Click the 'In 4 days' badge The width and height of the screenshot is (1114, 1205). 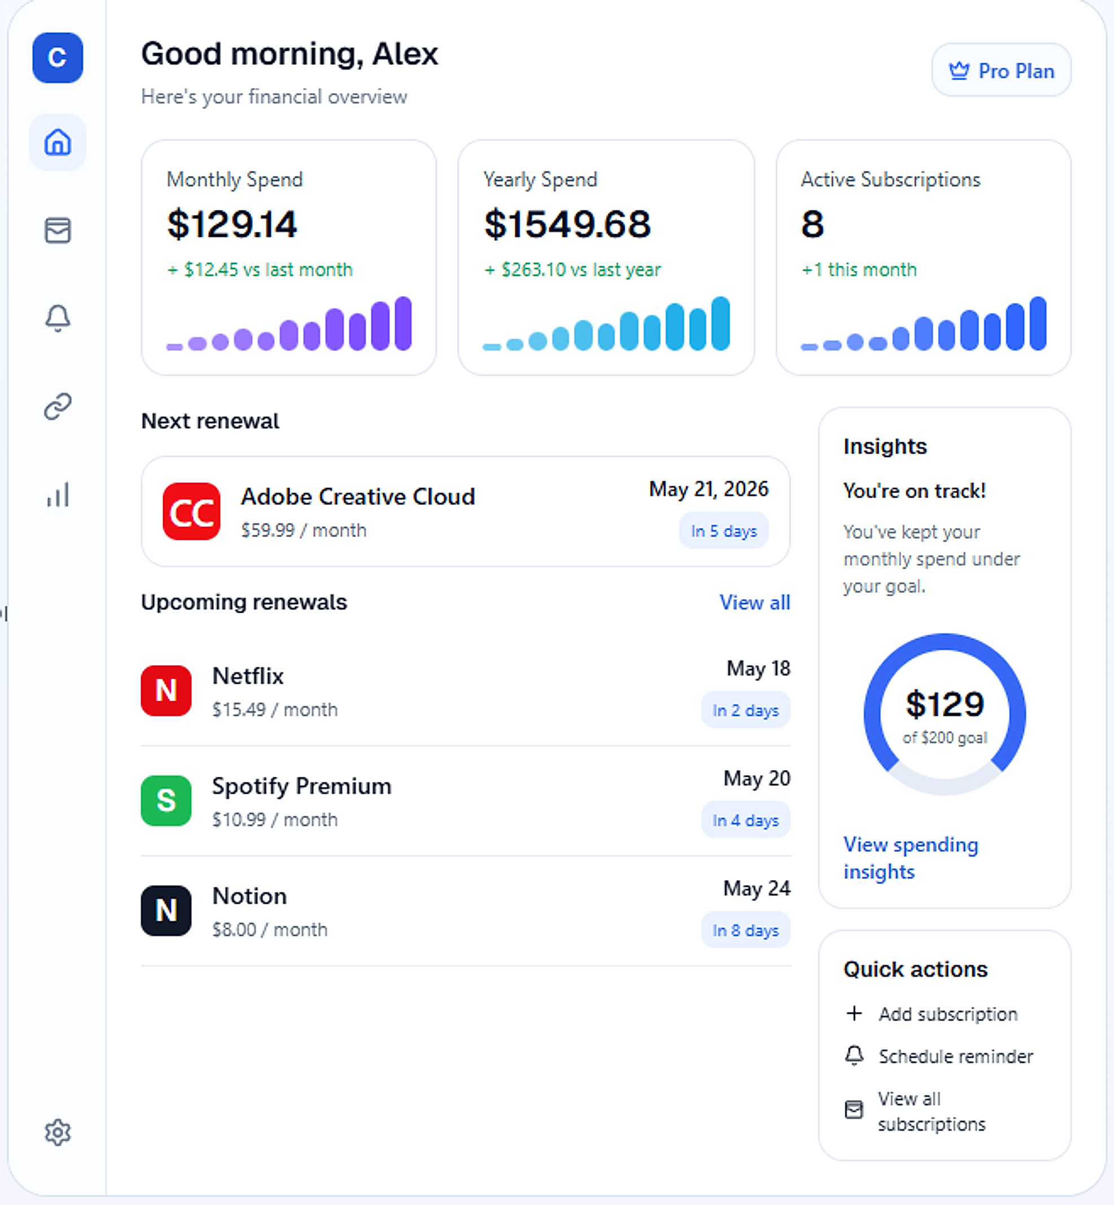745,820
